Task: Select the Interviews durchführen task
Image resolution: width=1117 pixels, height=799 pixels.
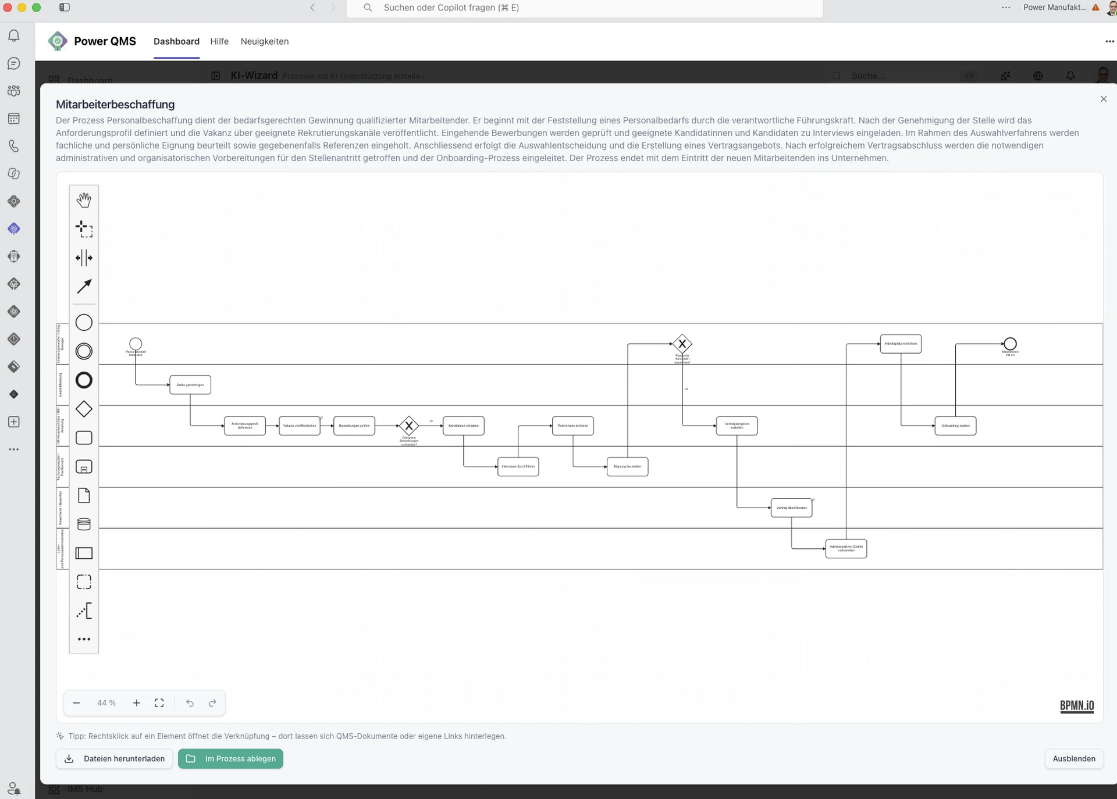Action: (518, 466)
